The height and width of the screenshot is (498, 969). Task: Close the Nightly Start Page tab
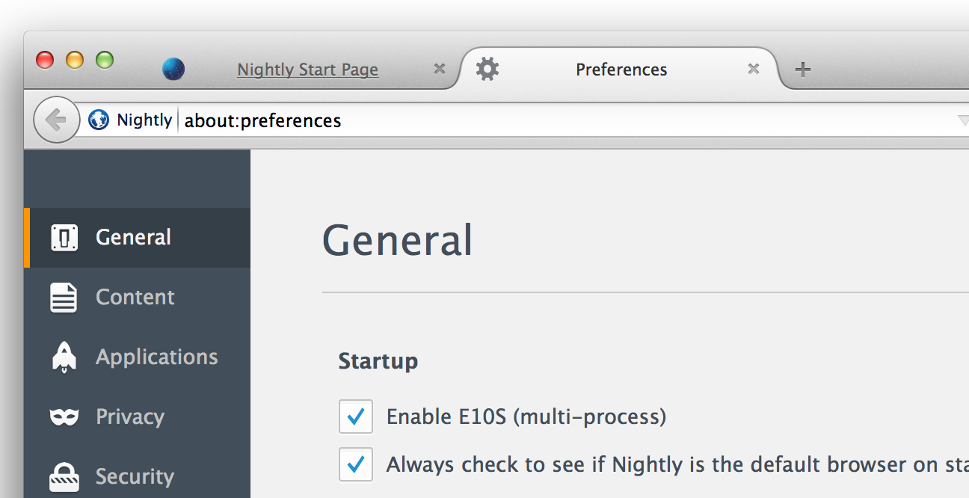[x=440, y=69]
